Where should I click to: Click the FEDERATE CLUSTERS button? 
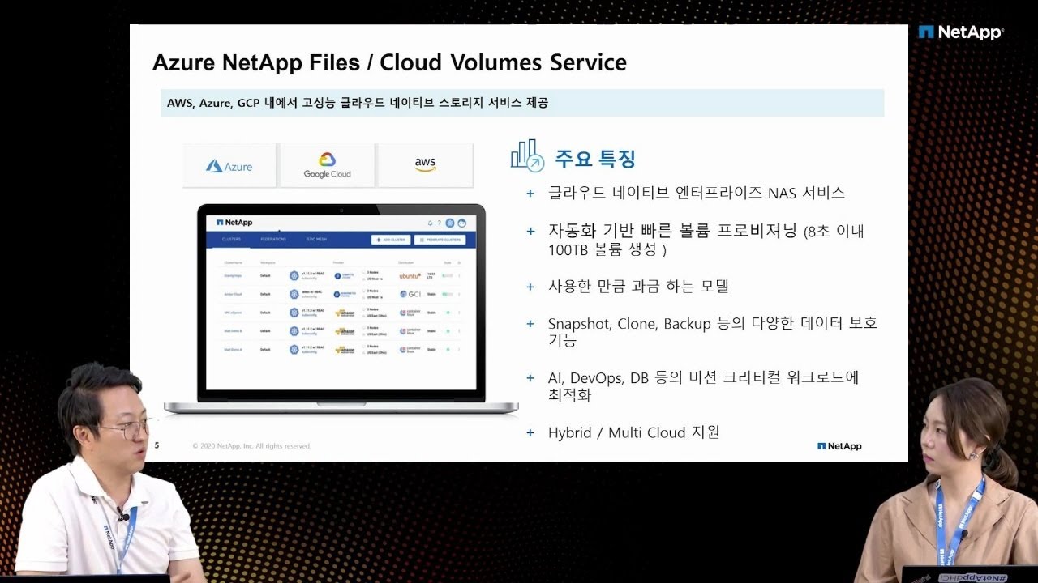440,240
